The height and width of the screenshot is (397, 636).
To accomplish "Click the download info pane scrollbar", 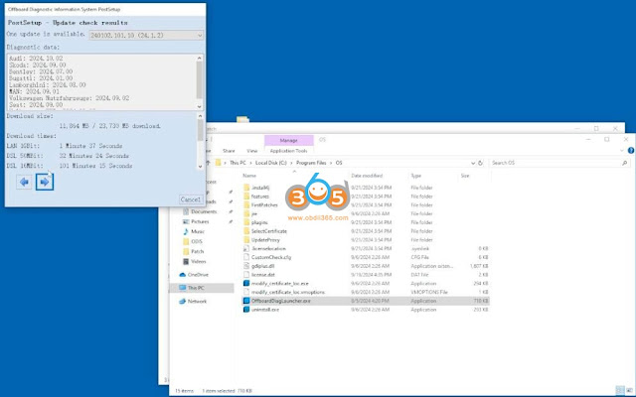I will tap(200, 130).
